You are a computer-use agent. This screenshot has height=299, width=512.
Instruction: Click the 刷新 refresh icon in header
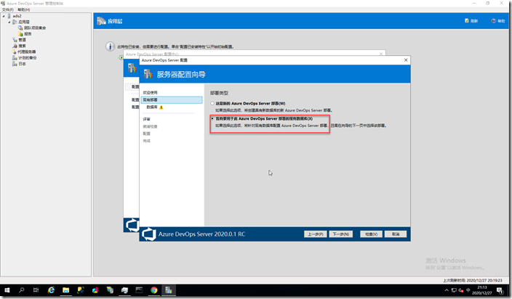[467, 21]
